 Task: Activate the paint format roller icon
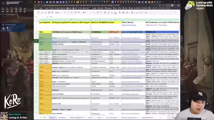coord(52,13)
